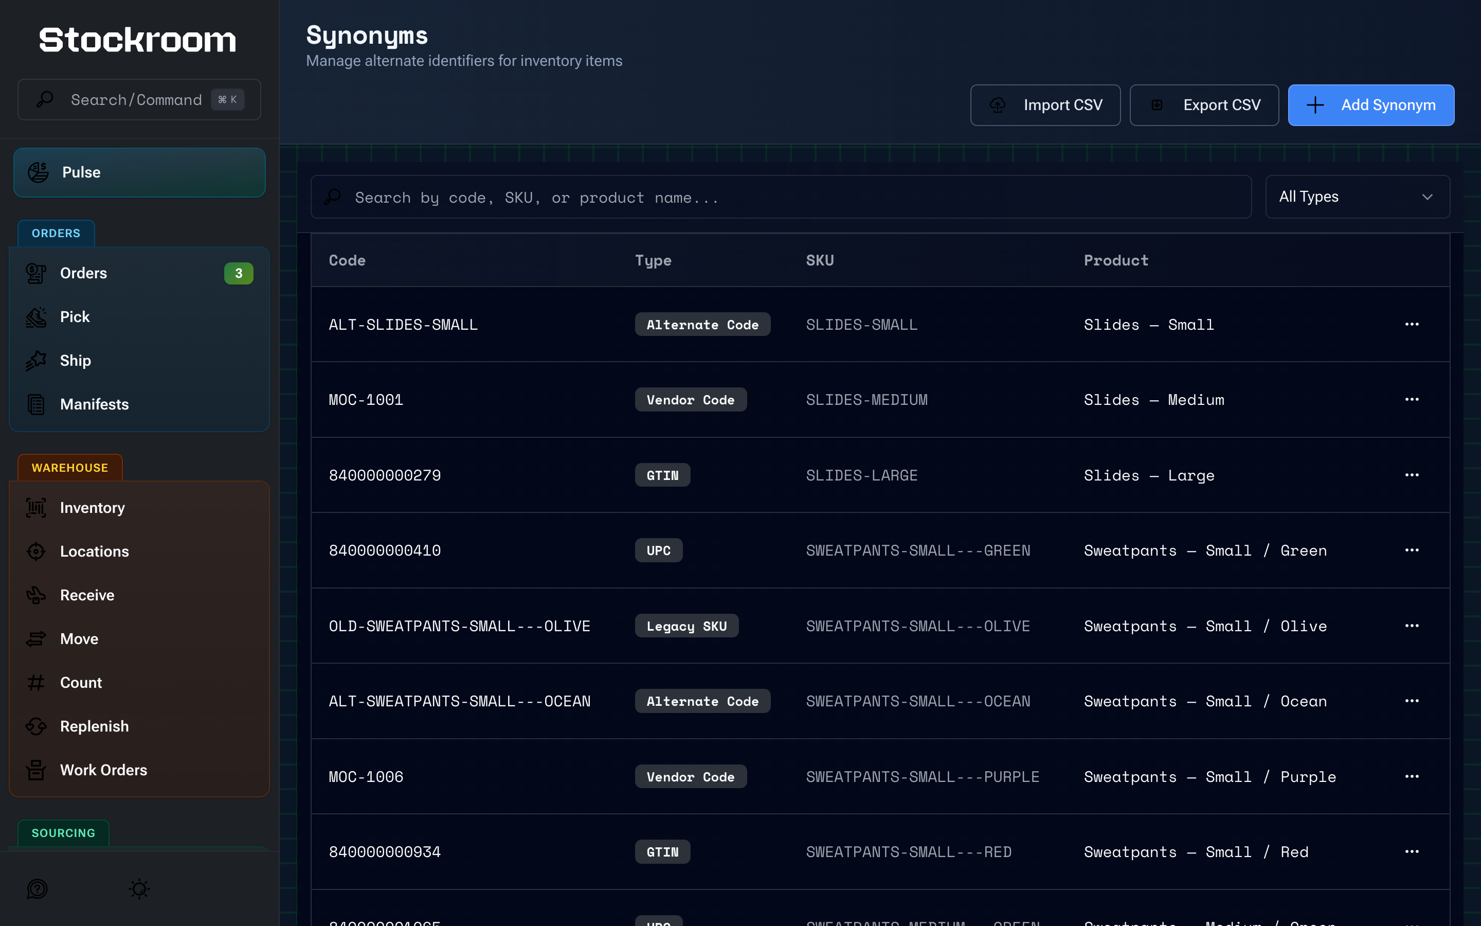Screen dimensions: 1481x926
Task: Click the WAREHOUSE section label
Action: click(x=70, y=468)
